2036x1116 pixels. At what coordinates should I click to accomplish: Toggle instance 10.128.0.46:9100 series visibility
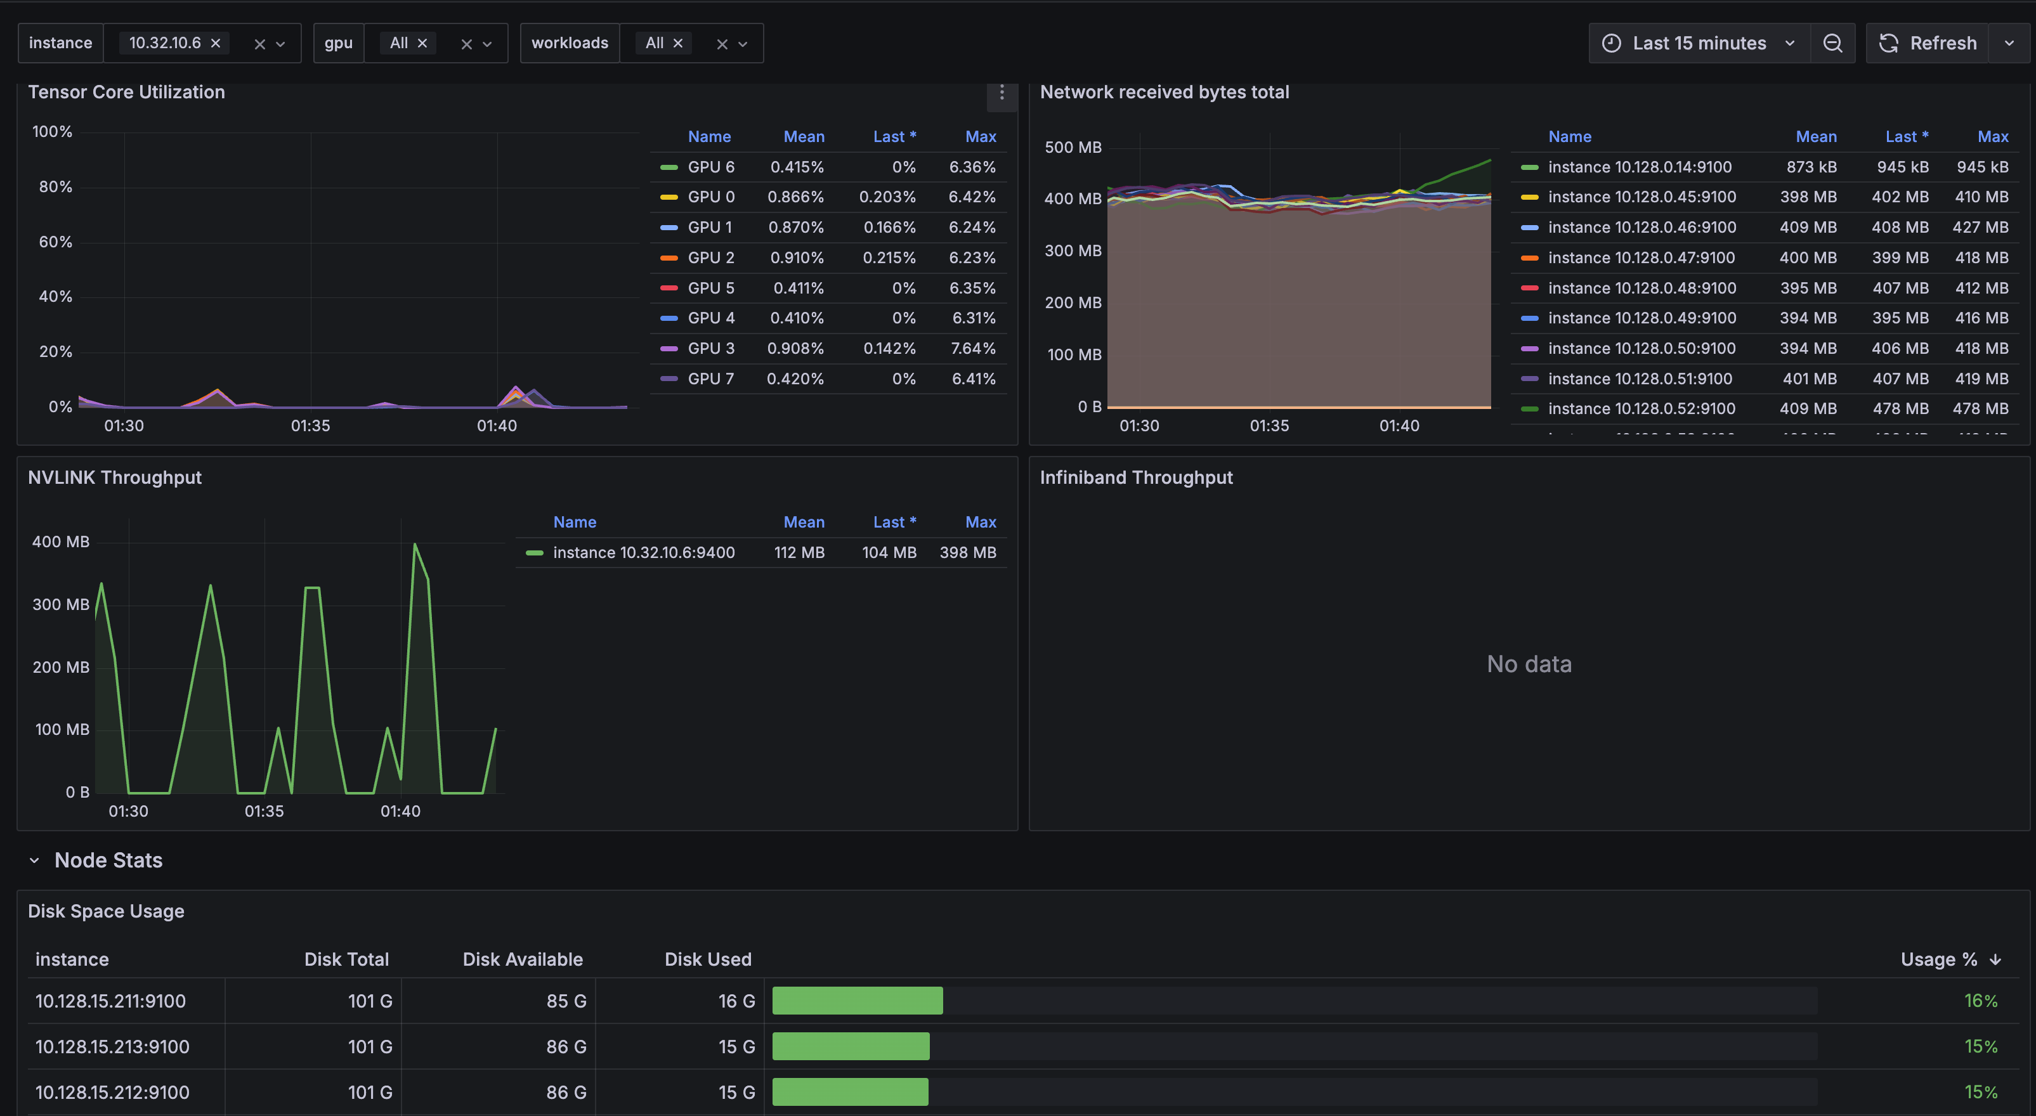pos(1641,228)
